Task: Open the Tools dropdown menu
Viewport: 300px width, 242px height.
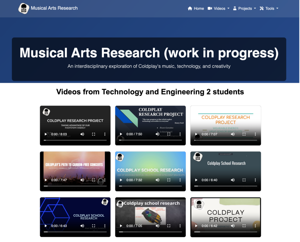Action: (x=269, y=8)
